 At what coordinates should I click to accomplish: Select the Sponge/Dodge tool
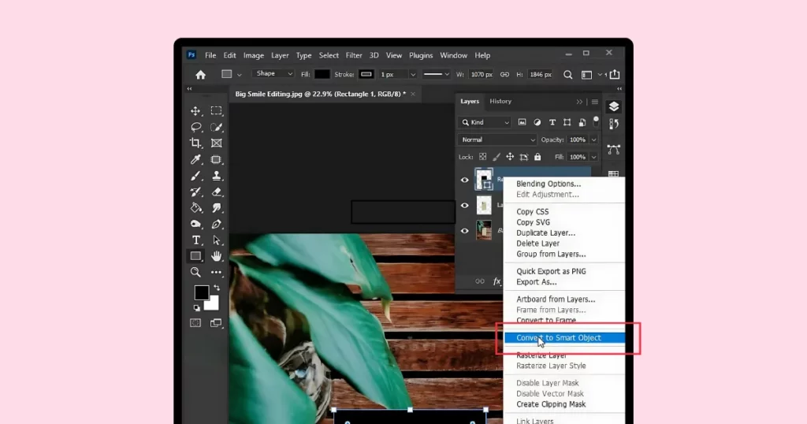pos(195,224)
